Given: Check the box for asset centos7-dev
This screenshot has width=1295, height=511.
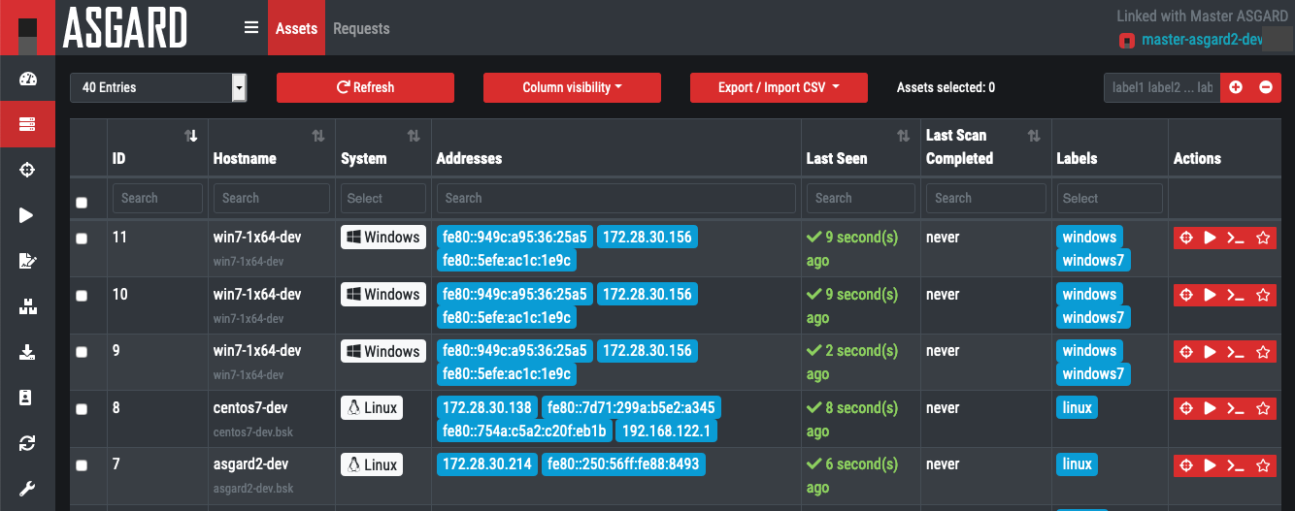Looking at the screenshot, I should point(82,409).
